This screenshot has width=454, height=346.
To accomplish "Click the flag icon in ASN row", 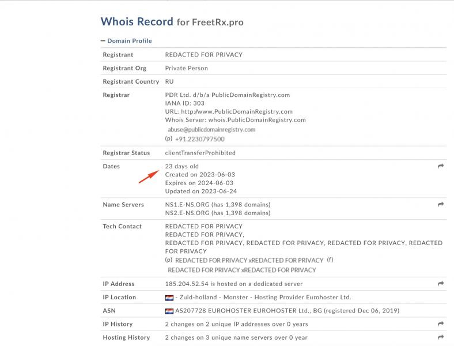I will pos(169,311).
